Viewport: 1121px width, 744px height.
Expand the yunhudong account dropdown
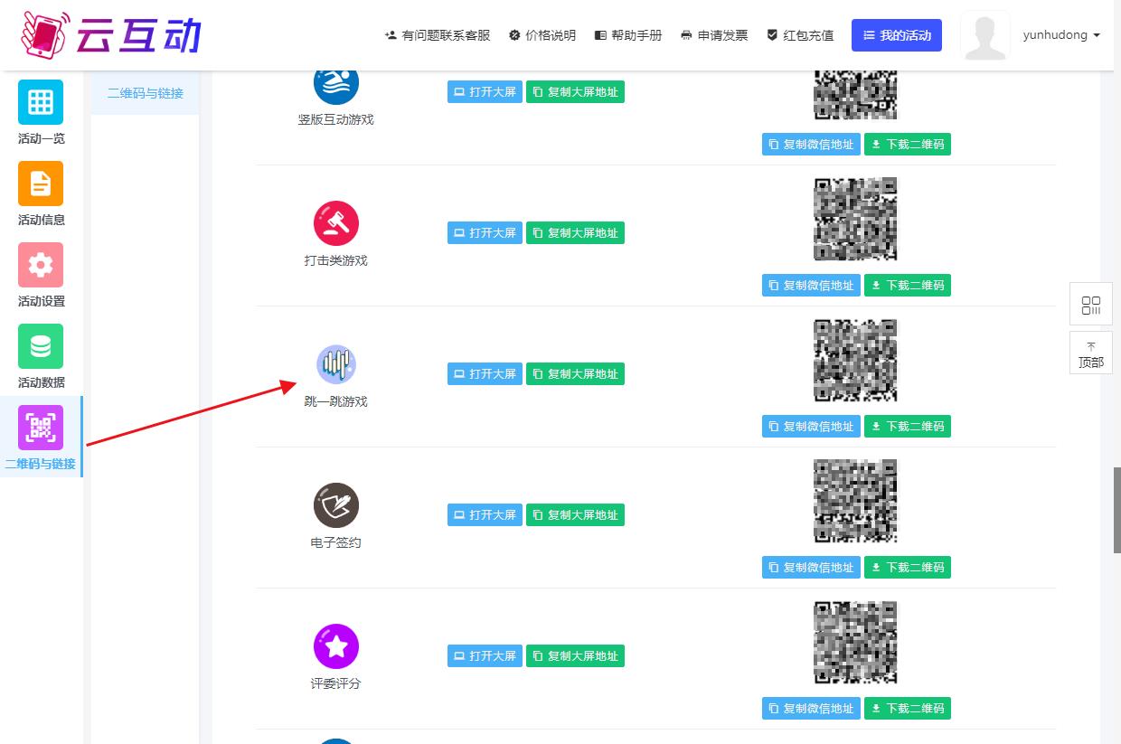tap(1061, 35)
